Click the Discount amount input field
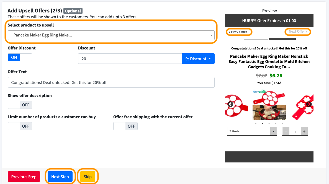The image size is (329, 184). click(130, 59)
